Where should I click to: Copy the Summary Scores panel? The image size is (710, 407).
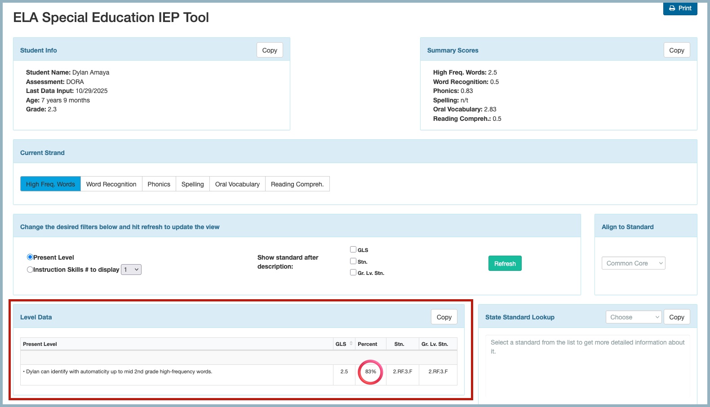676,50
